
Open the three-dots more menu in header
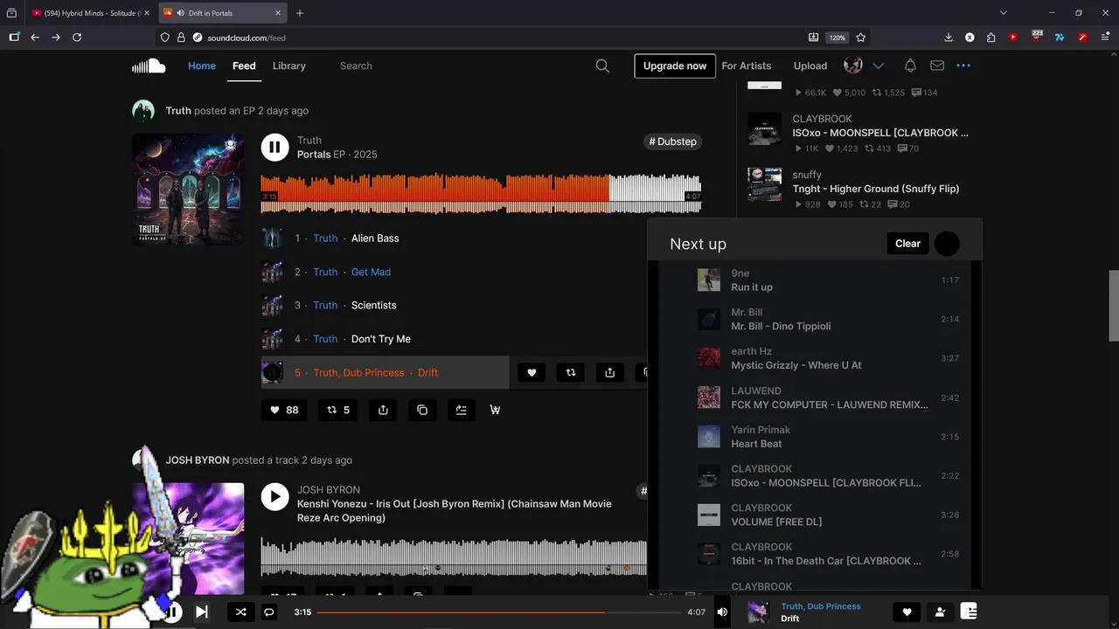[963, 66]
